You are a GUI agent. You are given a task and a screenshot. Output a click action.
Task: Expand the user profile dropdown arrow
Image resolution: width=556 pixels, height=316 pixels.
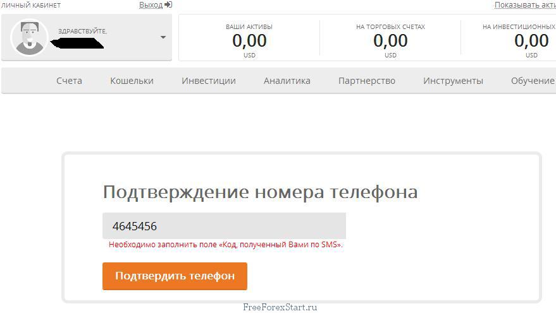coord(163,37)
